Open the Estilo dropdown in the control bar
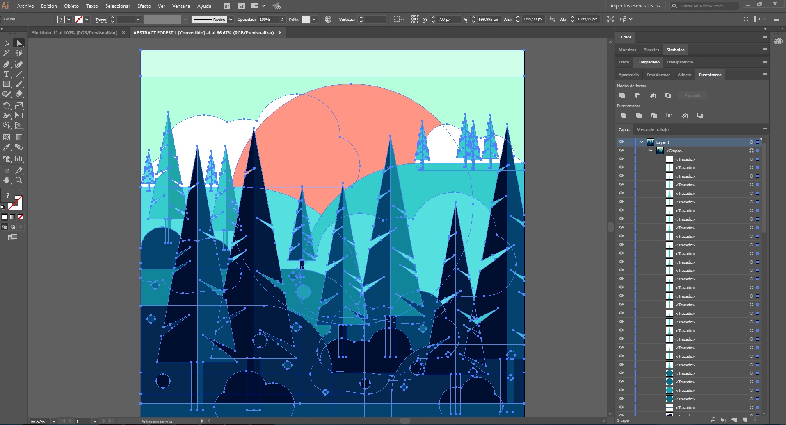 click(314, 19)
